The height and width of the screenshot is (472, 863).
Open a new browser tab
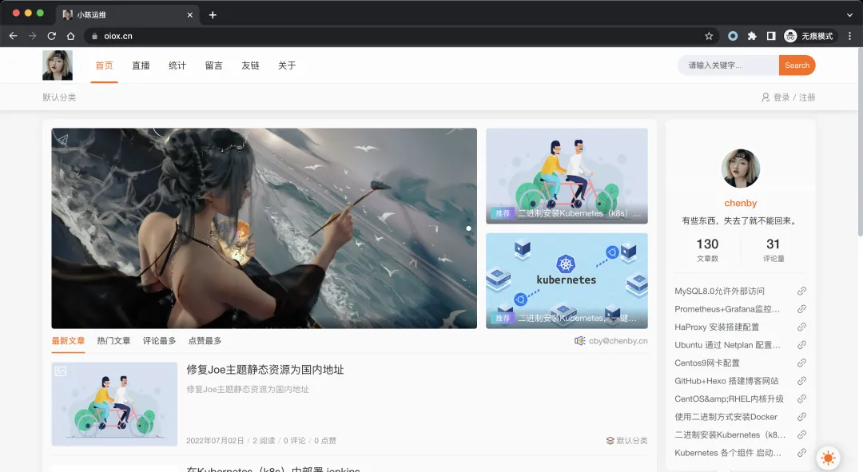coord(213,15)
